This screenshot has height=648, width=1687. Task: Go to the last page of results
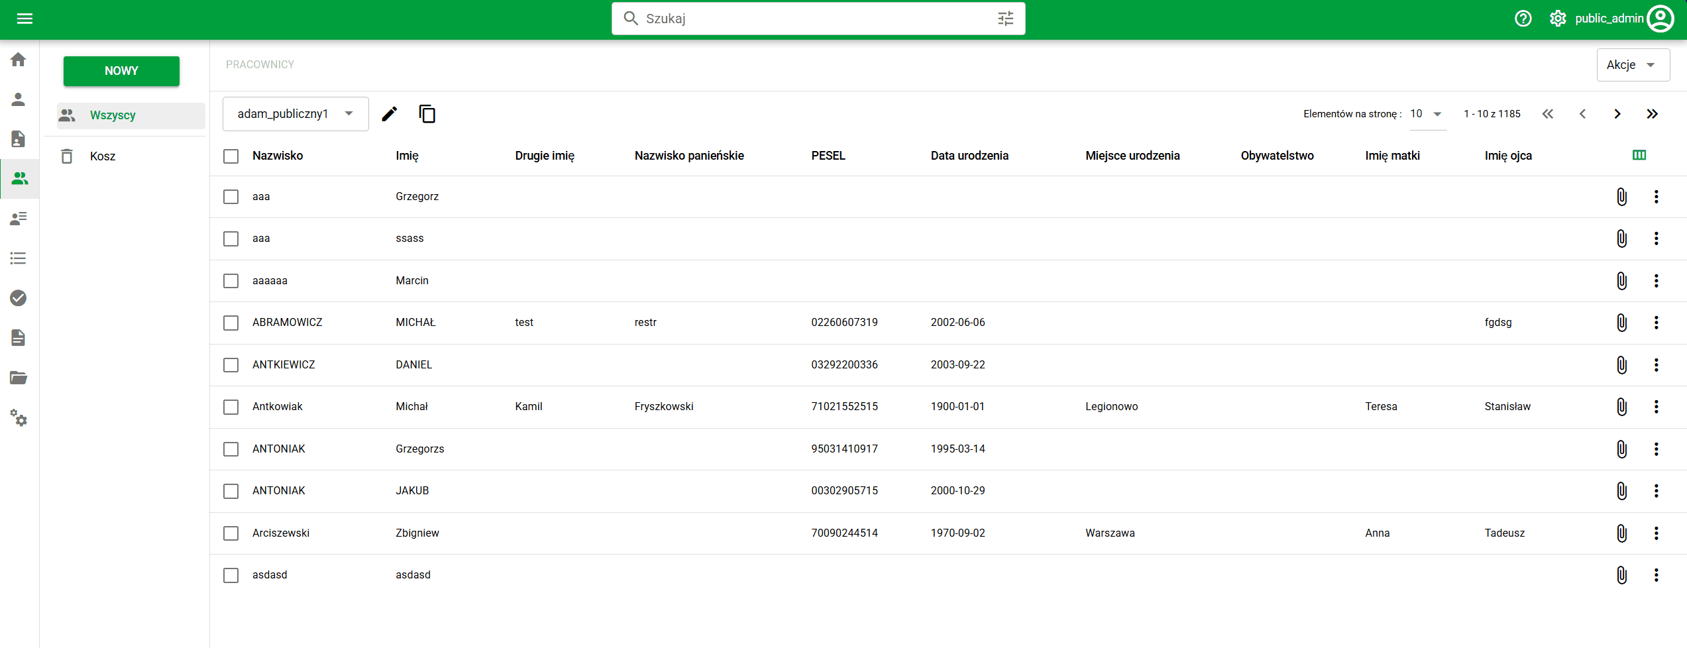pyautogui.click(x=1652, y=114)
